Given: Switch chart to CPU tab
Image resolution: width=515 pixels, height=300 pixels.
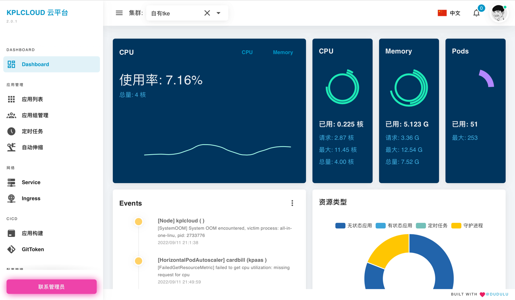Looking at the screenshot, I should [247, 52].
